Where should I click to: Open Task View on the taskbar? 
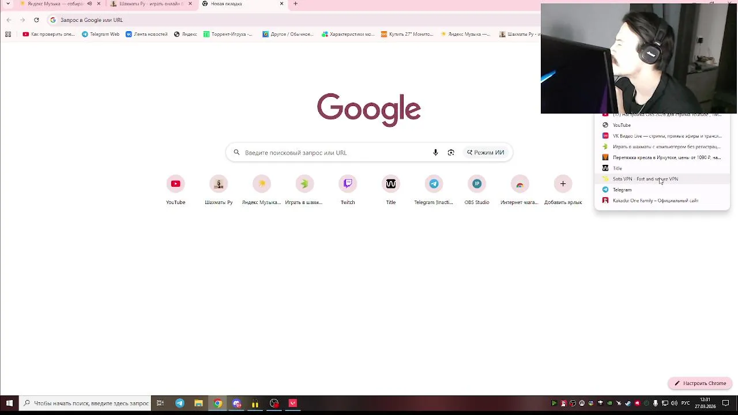pos(160,403)
